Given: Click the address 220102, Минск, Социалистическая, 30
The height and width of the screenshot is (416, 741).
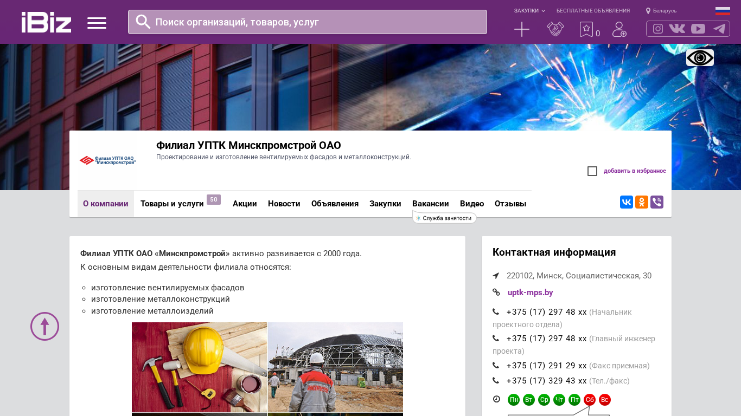Looking at the screenshot, I should tap(579, 276).
